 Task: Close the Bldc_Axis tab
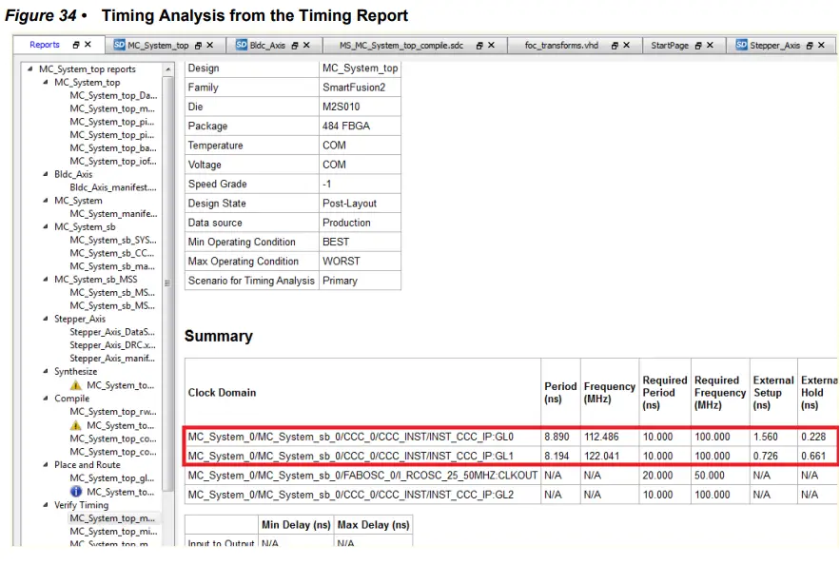(306, 45)
